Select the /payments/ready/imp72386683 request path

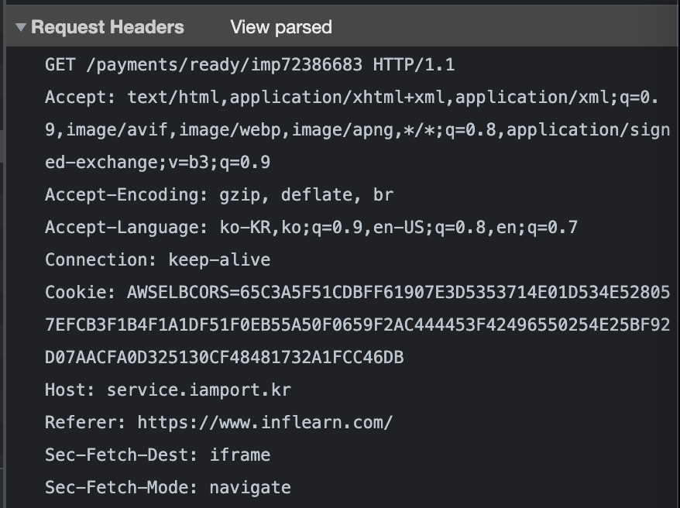click(x=224, y=65)
